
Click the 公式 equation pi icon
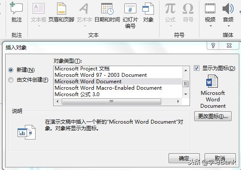(170, 9)
